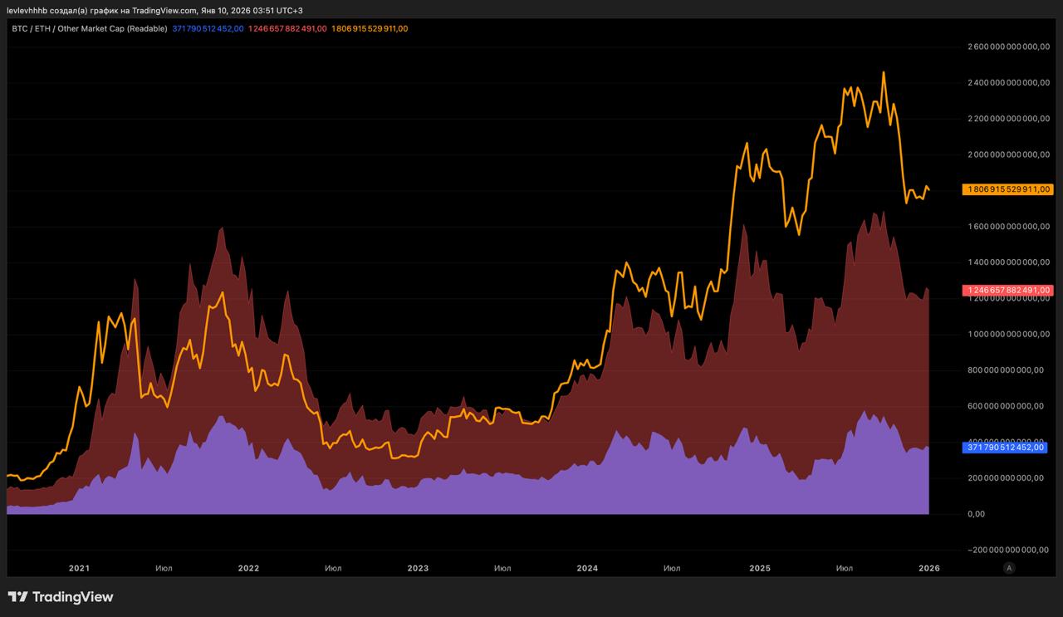Screen dimensions: 1063x617
Task: Click the red 1246657882491,00 price tag on the axis
Action: click(x=1005, y=290)
